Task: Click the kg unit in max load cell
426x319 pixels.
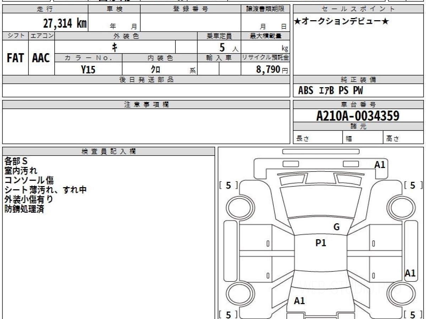Action: (x=285, y=49)
